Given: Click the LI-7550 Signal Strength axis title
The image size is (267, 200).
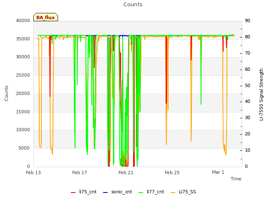Looking at the screenshot, I should [261, 95].
